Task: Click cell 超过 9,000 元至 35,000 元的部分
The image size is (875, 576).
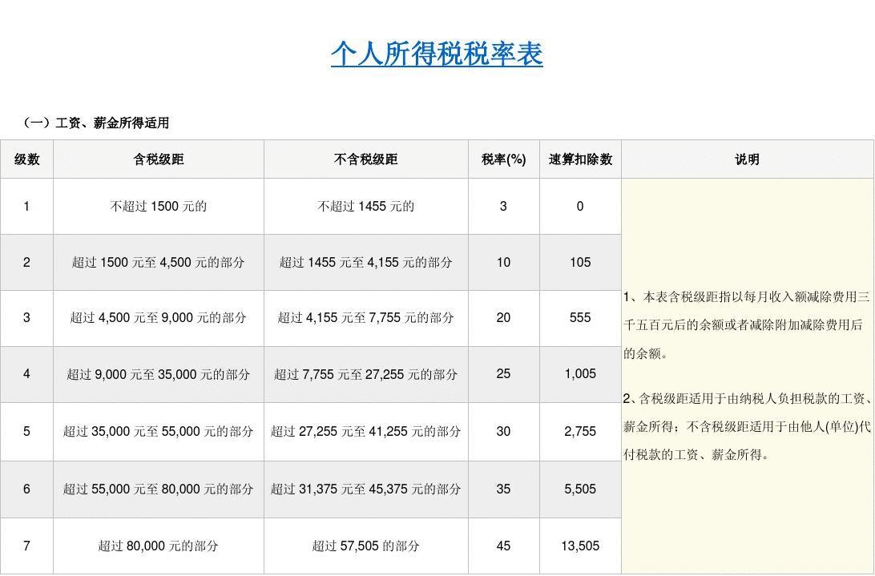Action: click(x=159, y=374)
